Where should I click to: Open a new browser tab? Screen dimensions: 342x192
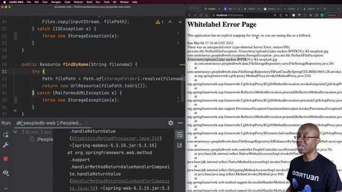pyautogui.click(x=324, y=9)
